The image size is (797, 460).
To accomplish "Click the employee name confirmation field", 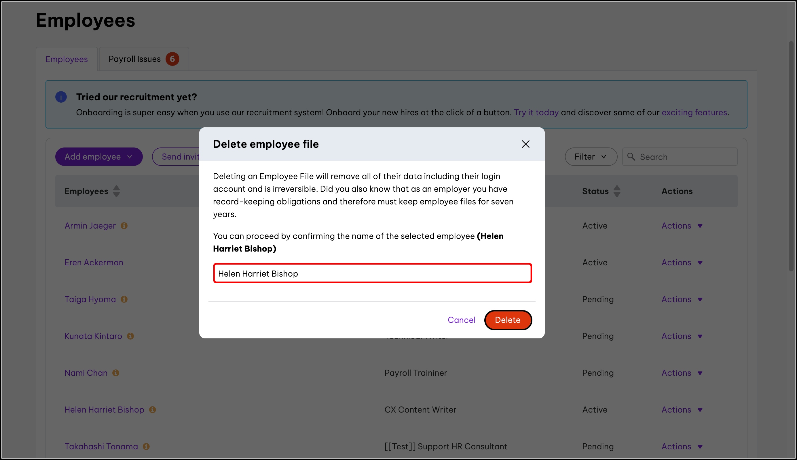I will [x=372, y=273].
